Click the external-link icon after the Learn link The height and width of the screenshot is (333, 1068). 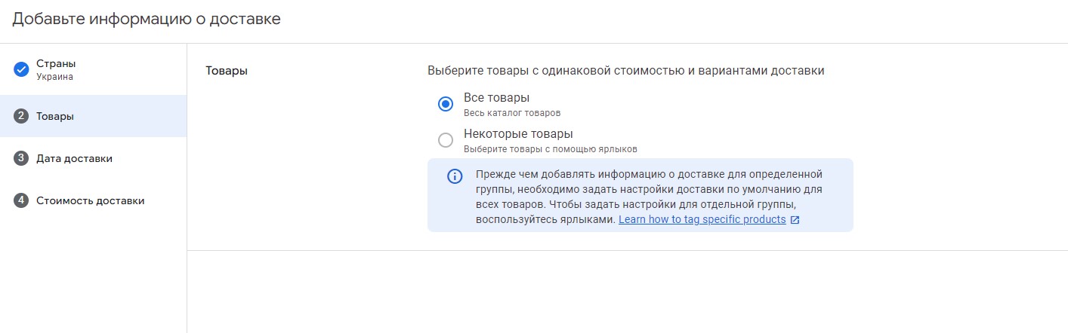(795, 220)
